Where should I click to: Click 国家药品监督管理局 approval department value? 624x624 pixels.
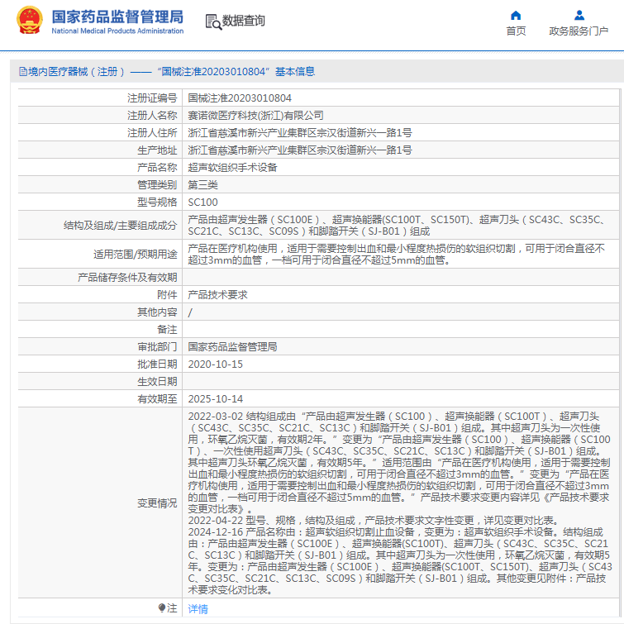click(232, 346)
